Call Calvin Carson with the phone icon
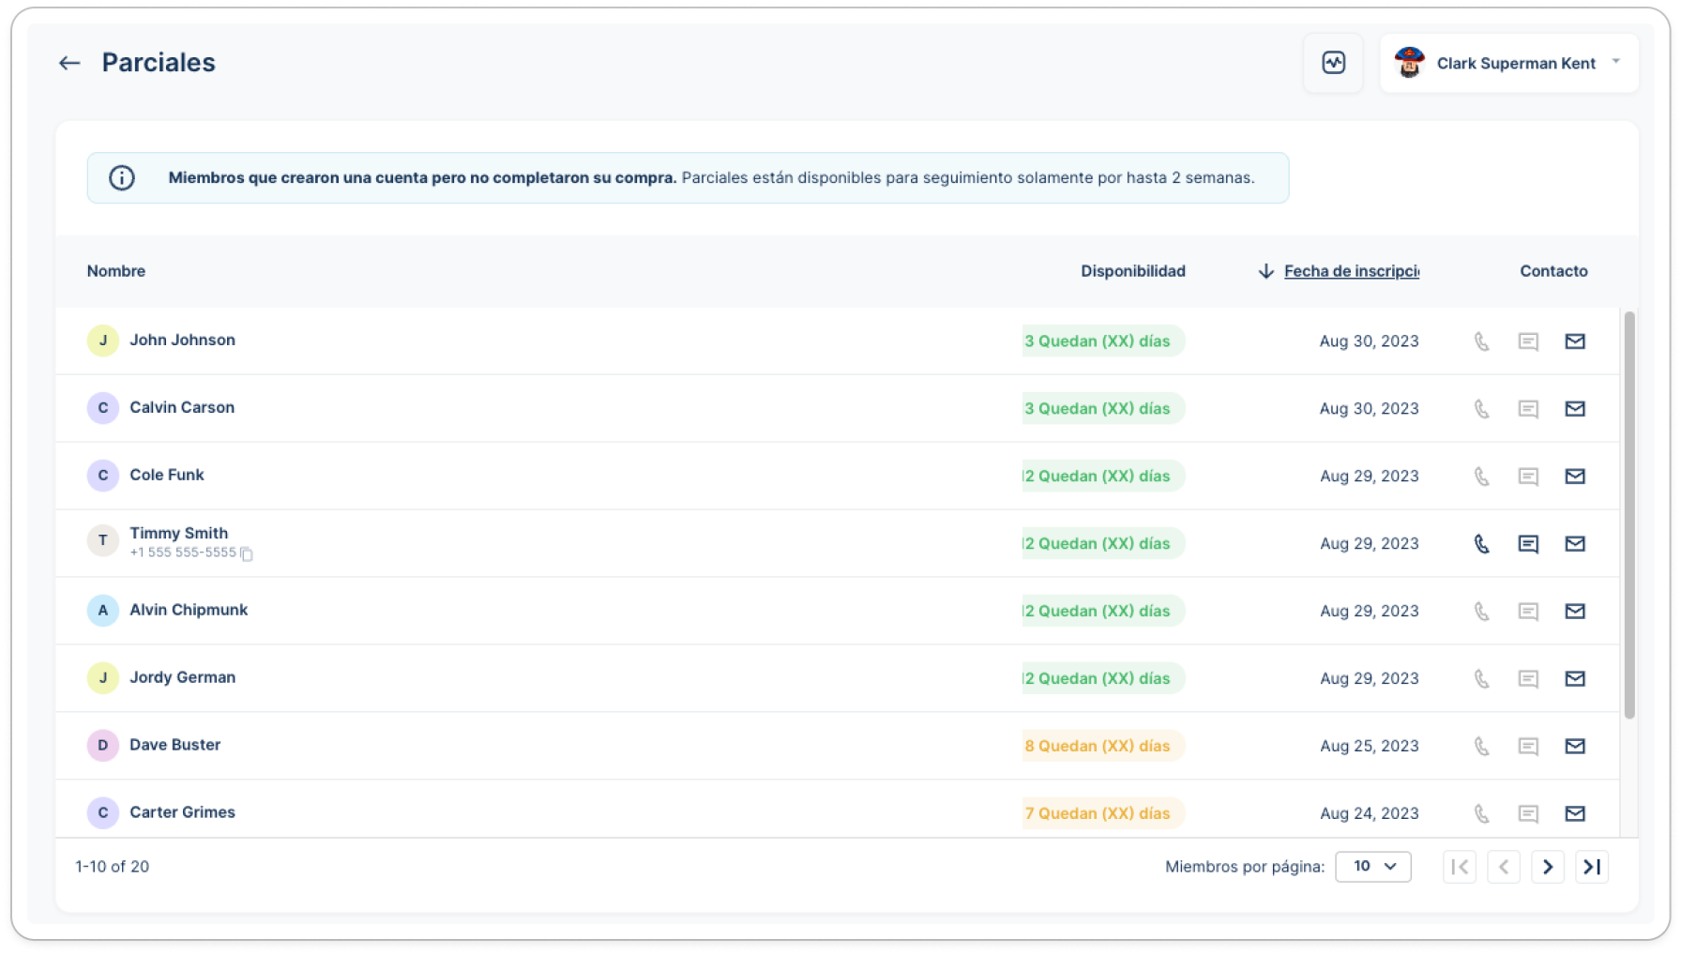The height and width of the screenshot is (954, 1681). (x=1481, y=409)
